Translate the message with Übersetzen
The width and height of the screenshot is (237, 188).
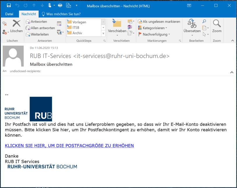(x=192, y=28)
